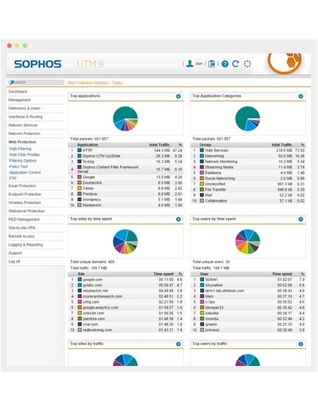Select the redbookmag.com site row
The width and height of the screenshot is (318, 411).
point(126,330)
